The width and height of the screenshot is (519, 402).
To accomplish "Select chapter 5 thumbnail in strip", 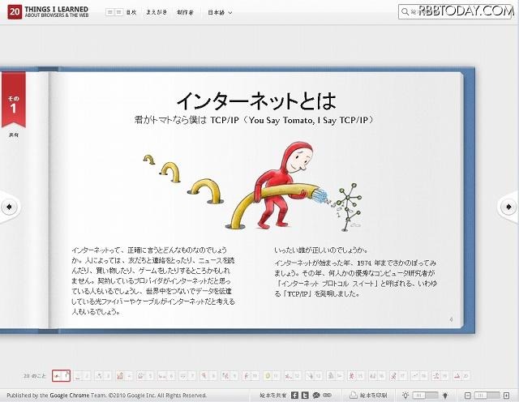I will (x=145, y=376).
